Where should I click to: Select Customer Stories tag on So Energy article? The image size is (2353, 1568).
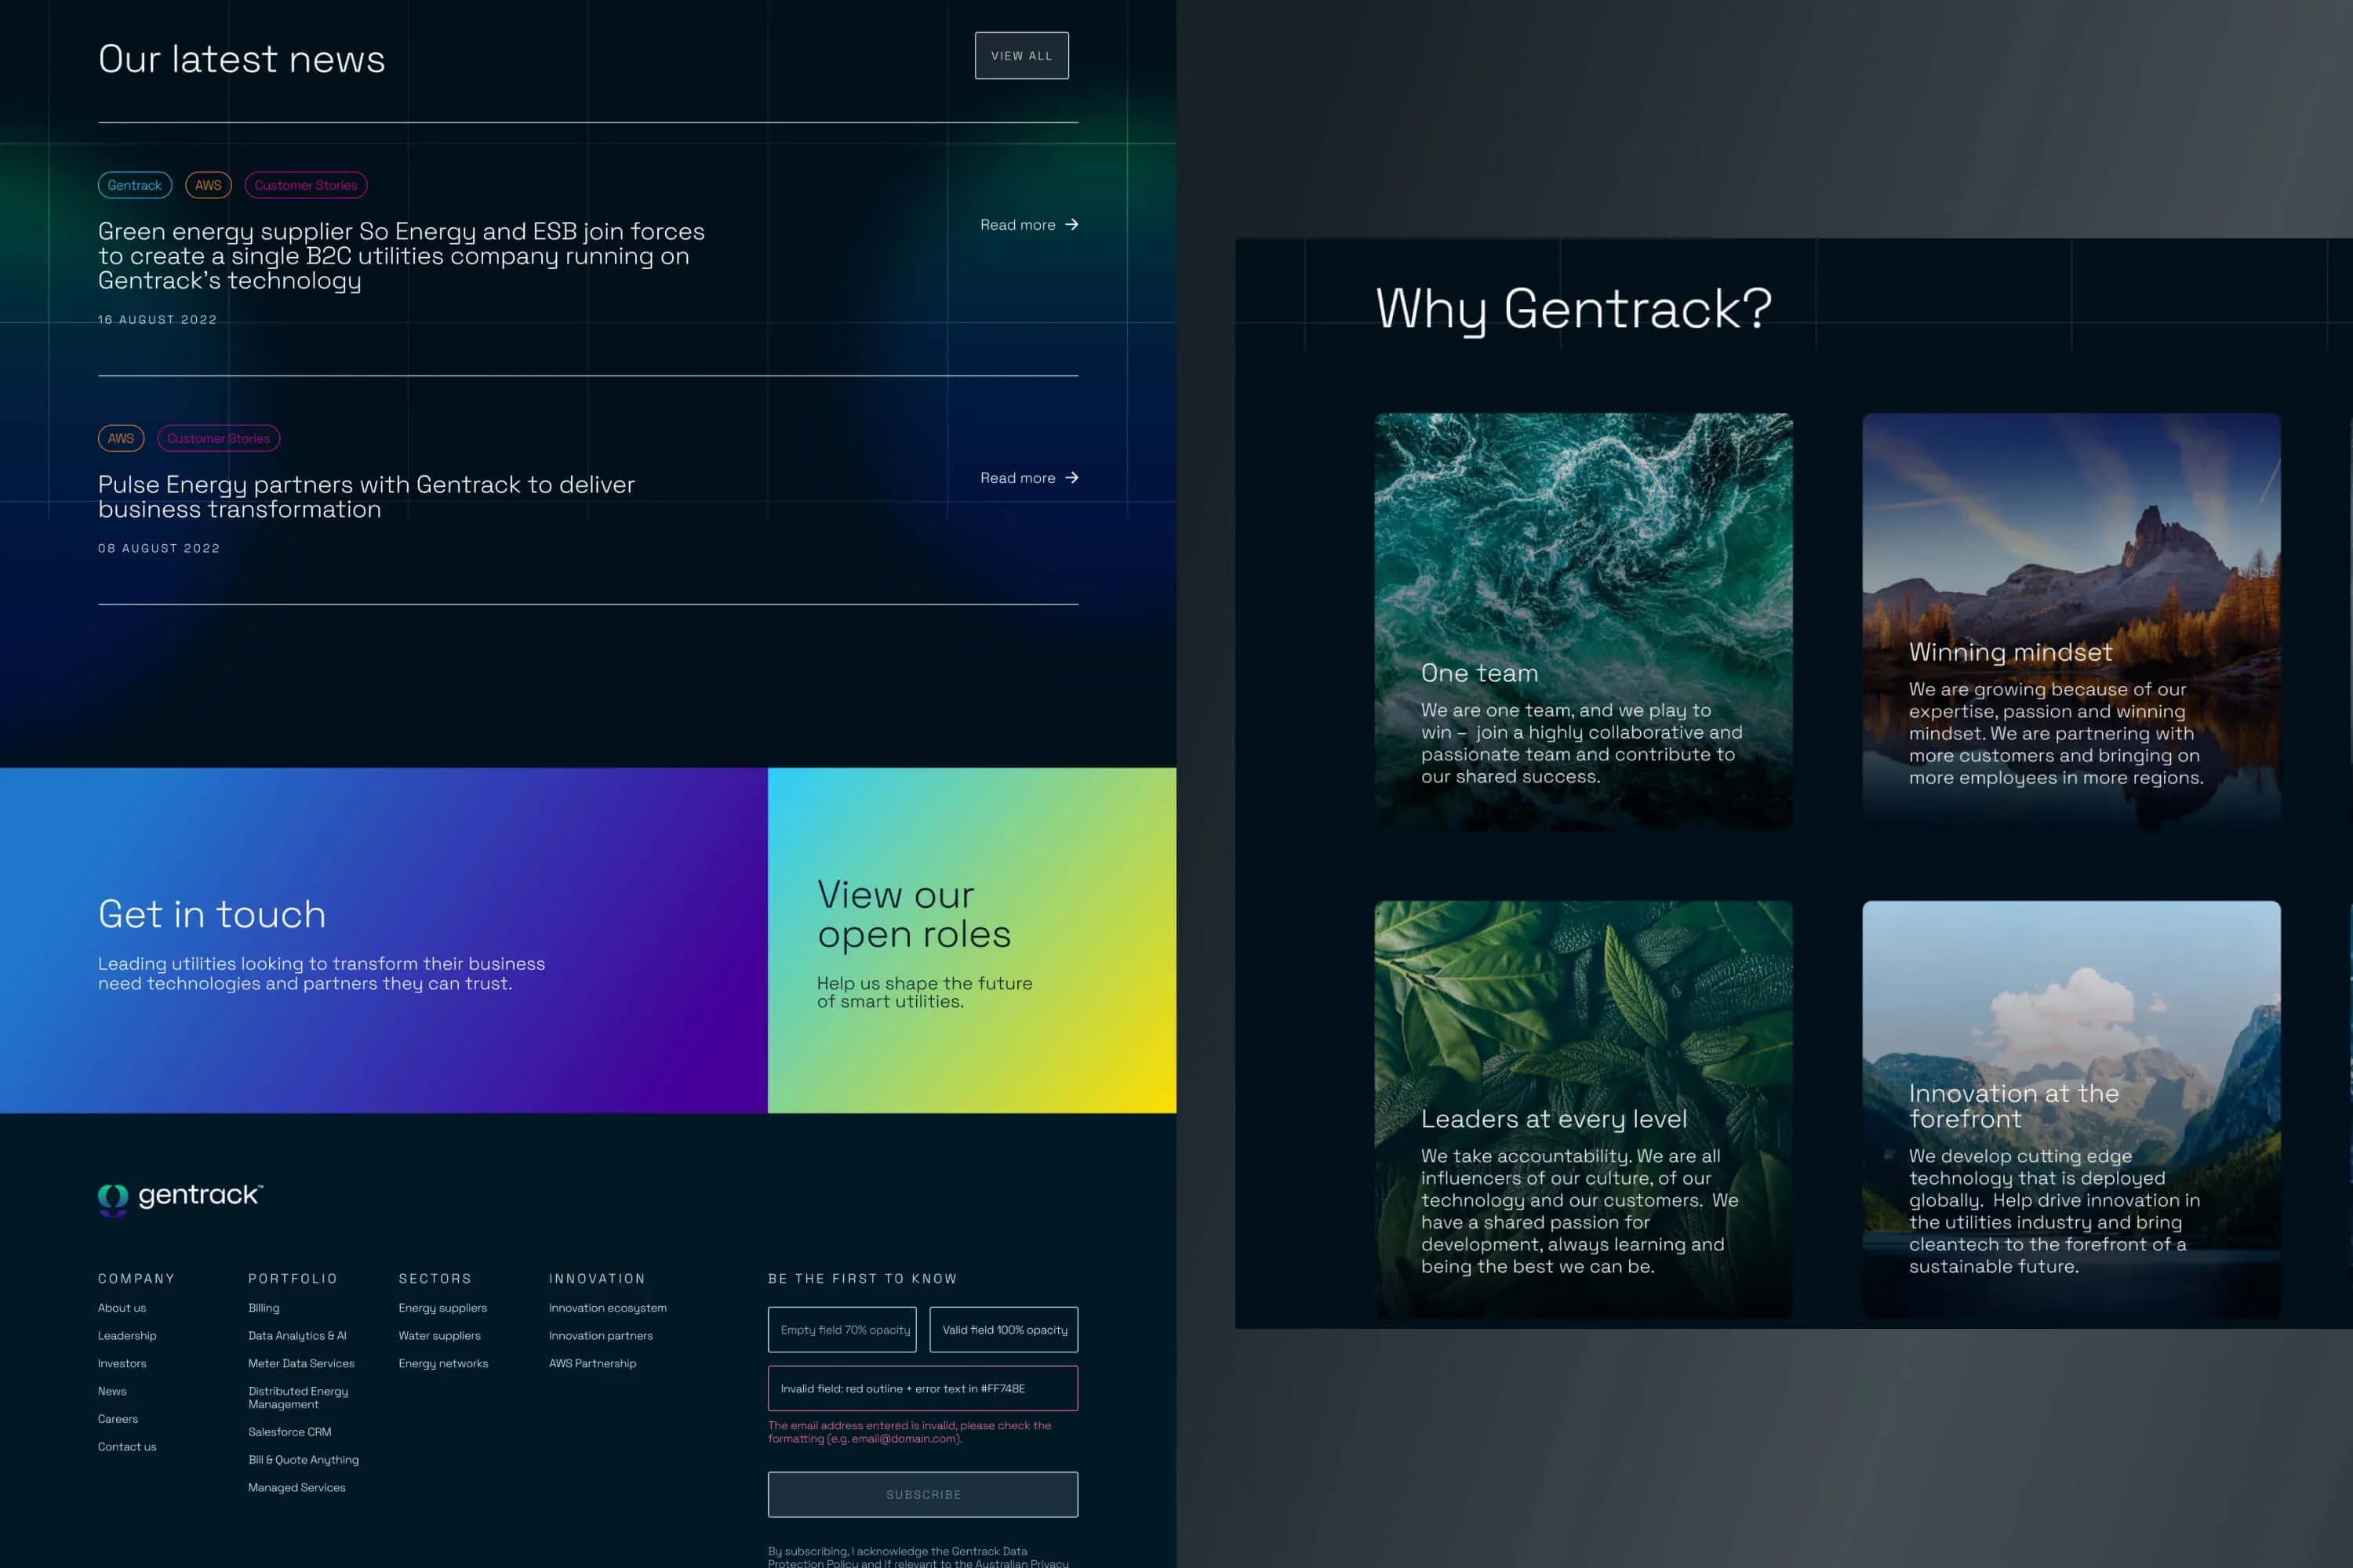pos(306,185)
